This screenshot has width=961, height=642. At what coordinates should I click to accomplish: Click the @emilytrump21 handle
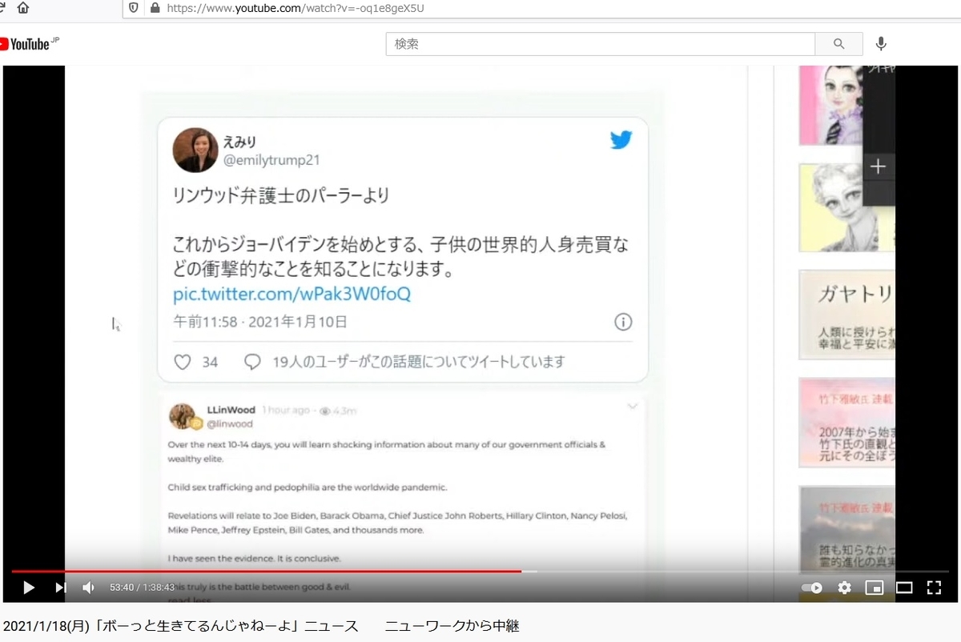tap(271, 160)
